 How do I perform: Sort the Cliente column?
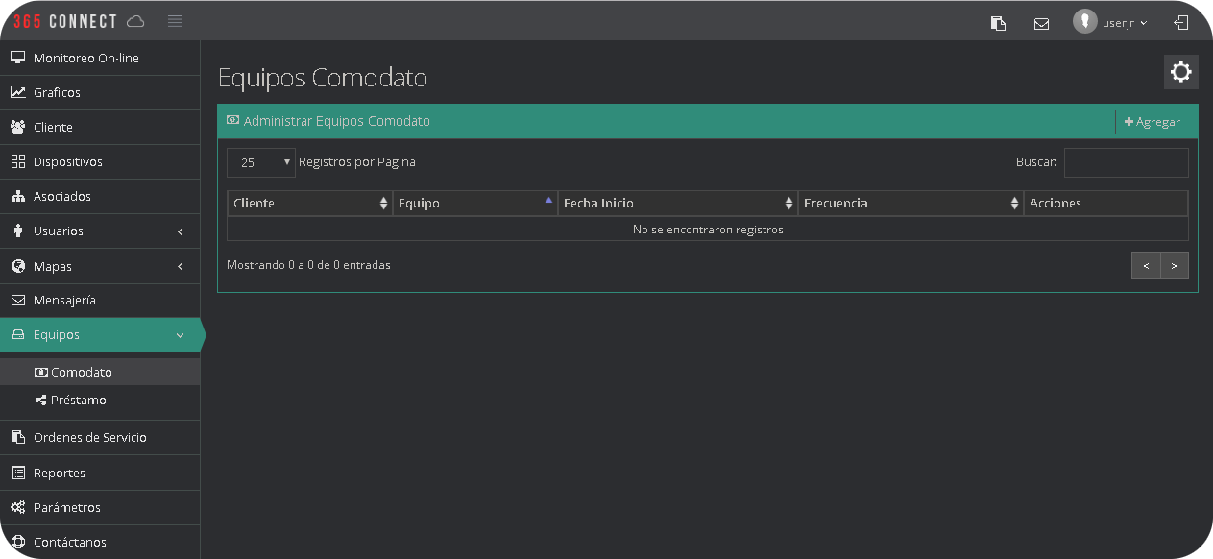click(309, 203)
